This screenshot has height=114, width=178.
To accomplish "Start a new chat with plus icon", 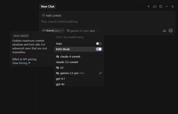I will pos(149,6).
